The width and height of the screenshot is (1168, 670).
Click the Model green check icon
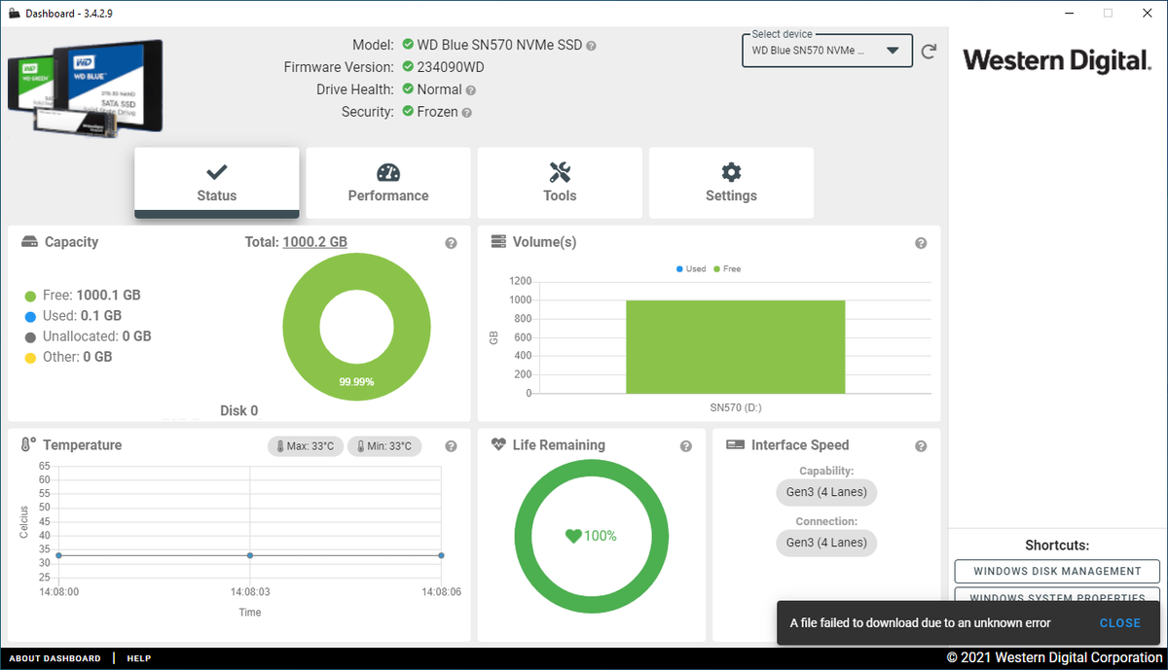click(x=408, y=45)
